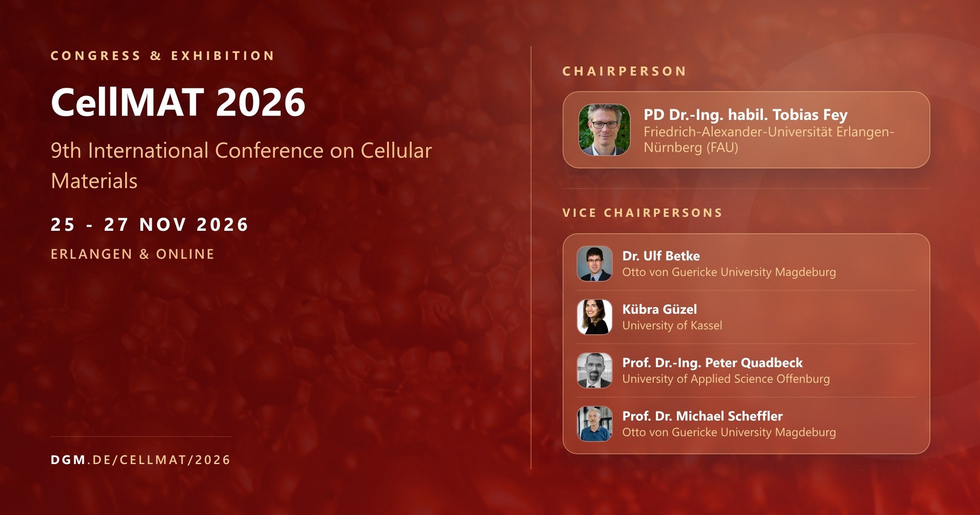Click University of Applied Science Offenburg

726,379
